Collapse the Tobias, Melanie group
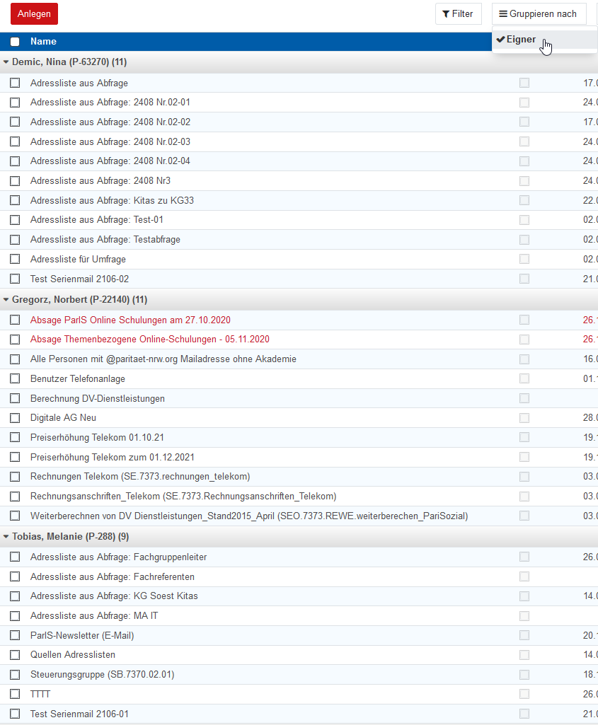This screenshot has height=725, width=598. point(6,537)
